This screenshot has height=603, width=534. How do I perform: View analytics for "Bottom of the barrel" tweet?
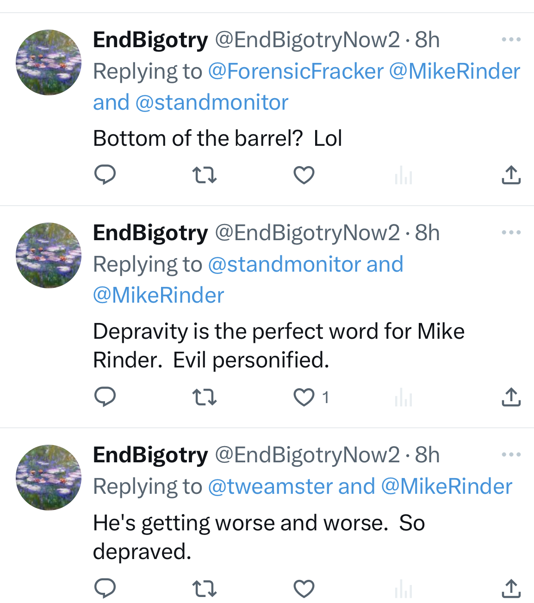(404, 176)
